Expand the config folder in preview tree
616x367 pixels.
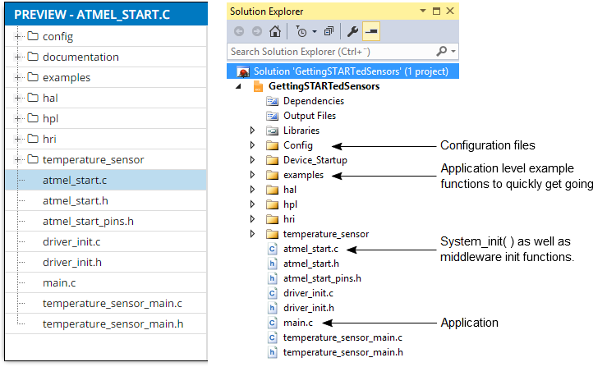tap(17, 36)
